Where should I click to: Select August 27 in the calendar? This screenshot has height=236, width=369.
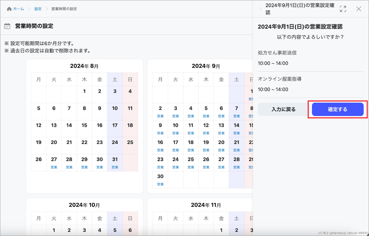[x=54, y=162]
